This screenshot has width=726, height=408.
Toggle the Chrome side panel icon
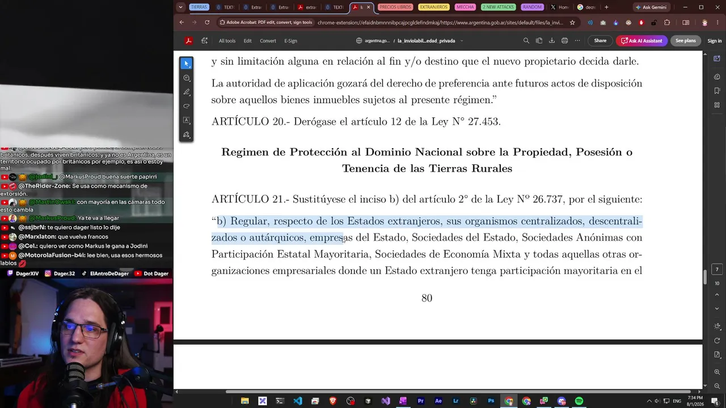tap(686, 23)
